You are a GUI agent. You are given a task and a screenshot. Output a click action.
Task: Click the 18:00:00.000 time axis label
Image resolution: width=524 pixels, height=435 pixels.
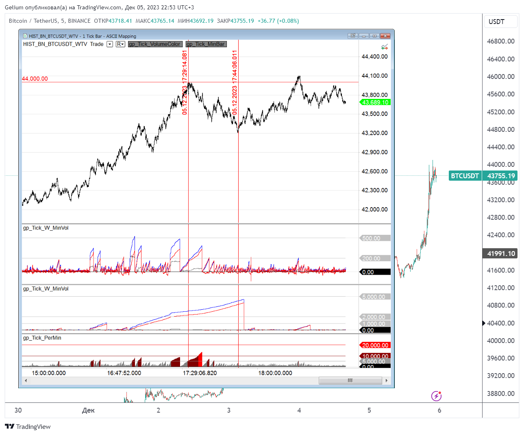coord(275,373)
